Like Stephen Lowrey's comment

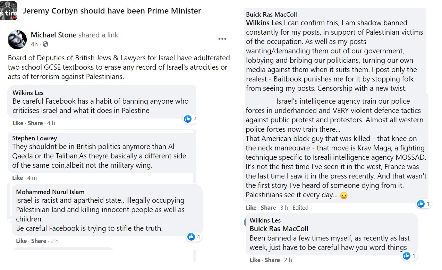point(18,178)
